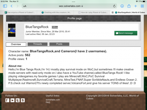This screenshot has width=147, height=110.
Task: Click the Active posts count 562
Action: (28, 55)
